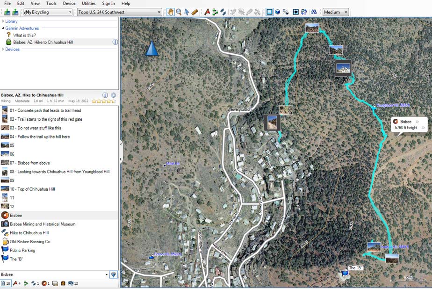This screenshot has width=432, height=289.
Task: Open the Tools menu
Action: 51,4
